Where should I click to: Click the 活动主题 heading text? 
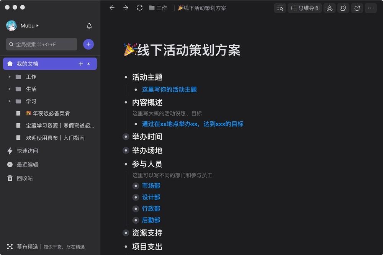pos(147,77)
